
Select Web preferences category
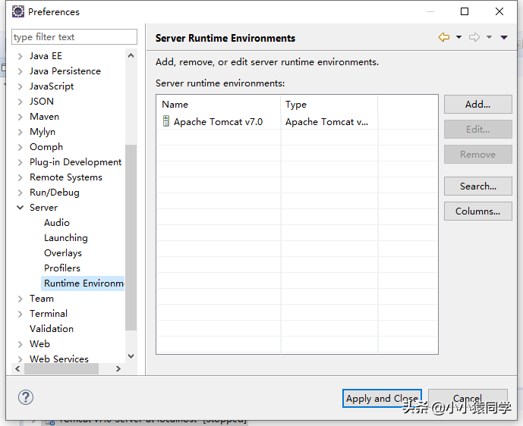point(39,343)
